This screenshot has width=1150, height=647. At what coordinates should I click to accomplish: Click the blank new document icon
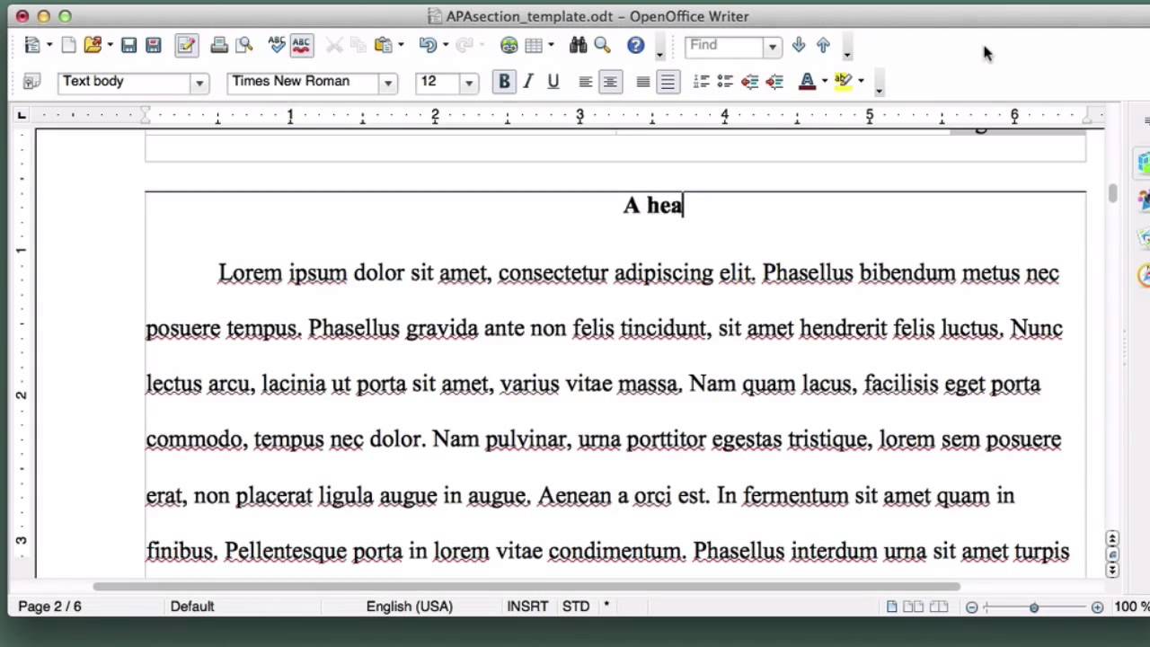(68, 45)
